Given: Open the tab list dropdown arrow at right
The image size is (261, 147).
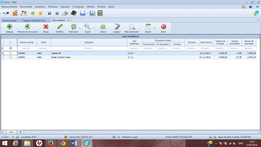Looking at the screenshot, I should click(x=258, y=20).
